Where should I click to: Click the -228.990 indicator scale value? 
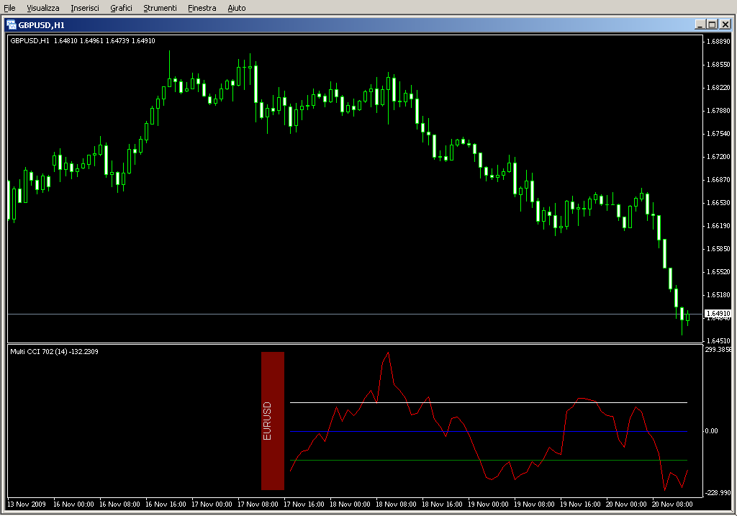[x=718, y=492]
